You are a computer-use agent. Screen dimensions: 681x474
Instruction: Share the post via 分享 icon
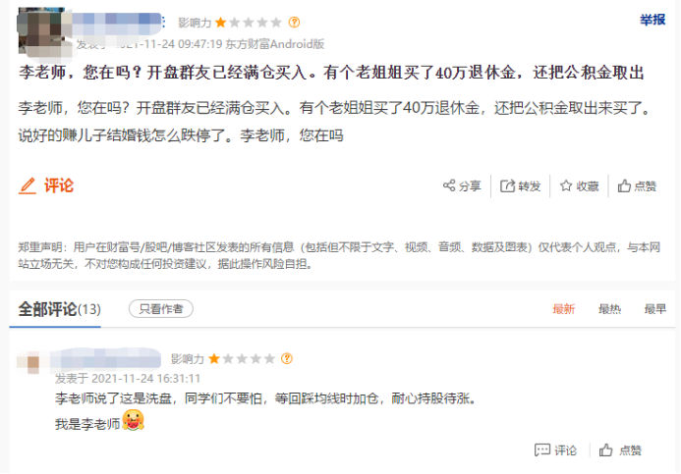462,186
